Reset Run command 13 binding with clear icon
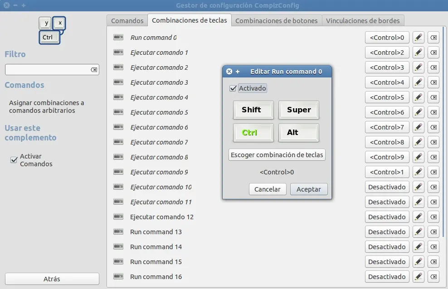 433,232
